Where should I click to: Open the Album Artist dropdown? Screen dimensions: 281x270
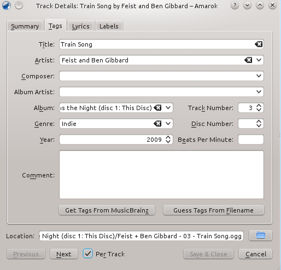pyautogui.click(x=259, y=91)
